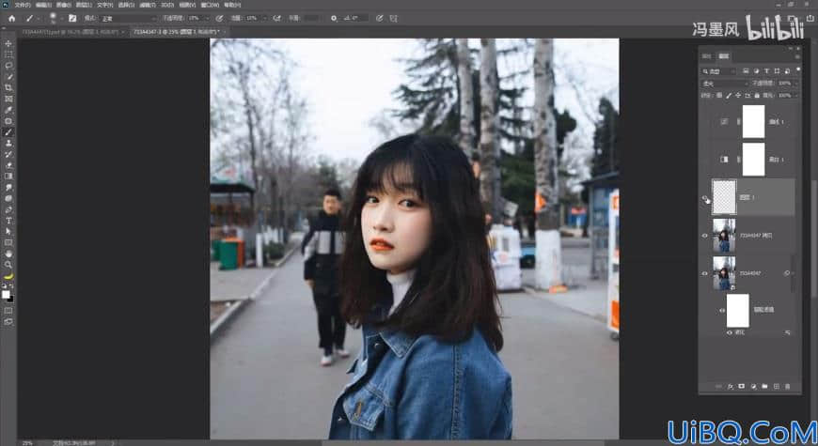Select the Lasso tool
This screenshot has width=818, height=446.
pos(8,66)
